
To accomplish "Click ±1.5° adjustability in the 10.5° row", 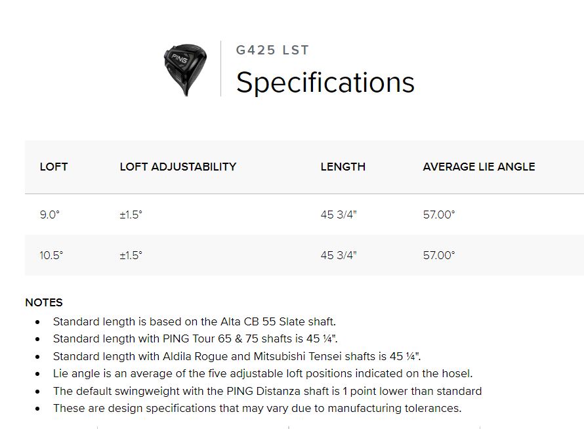I will pyautogui.click(x=131, y=255).
